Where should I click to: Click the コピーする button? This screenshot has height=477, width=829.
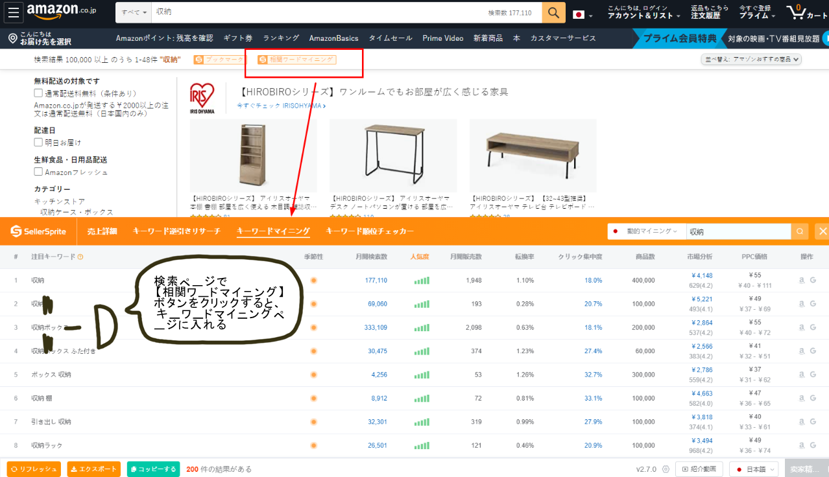point(153,469)
